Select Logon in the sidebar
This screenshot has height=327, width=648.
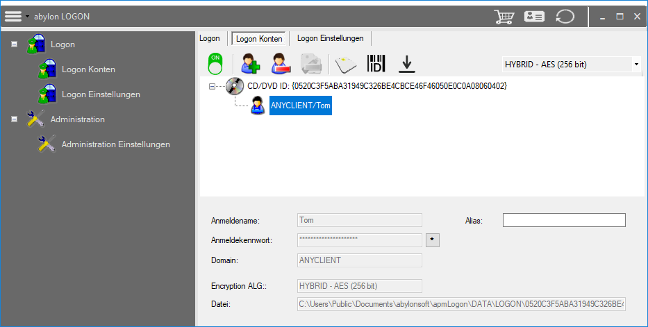point(63,44)
